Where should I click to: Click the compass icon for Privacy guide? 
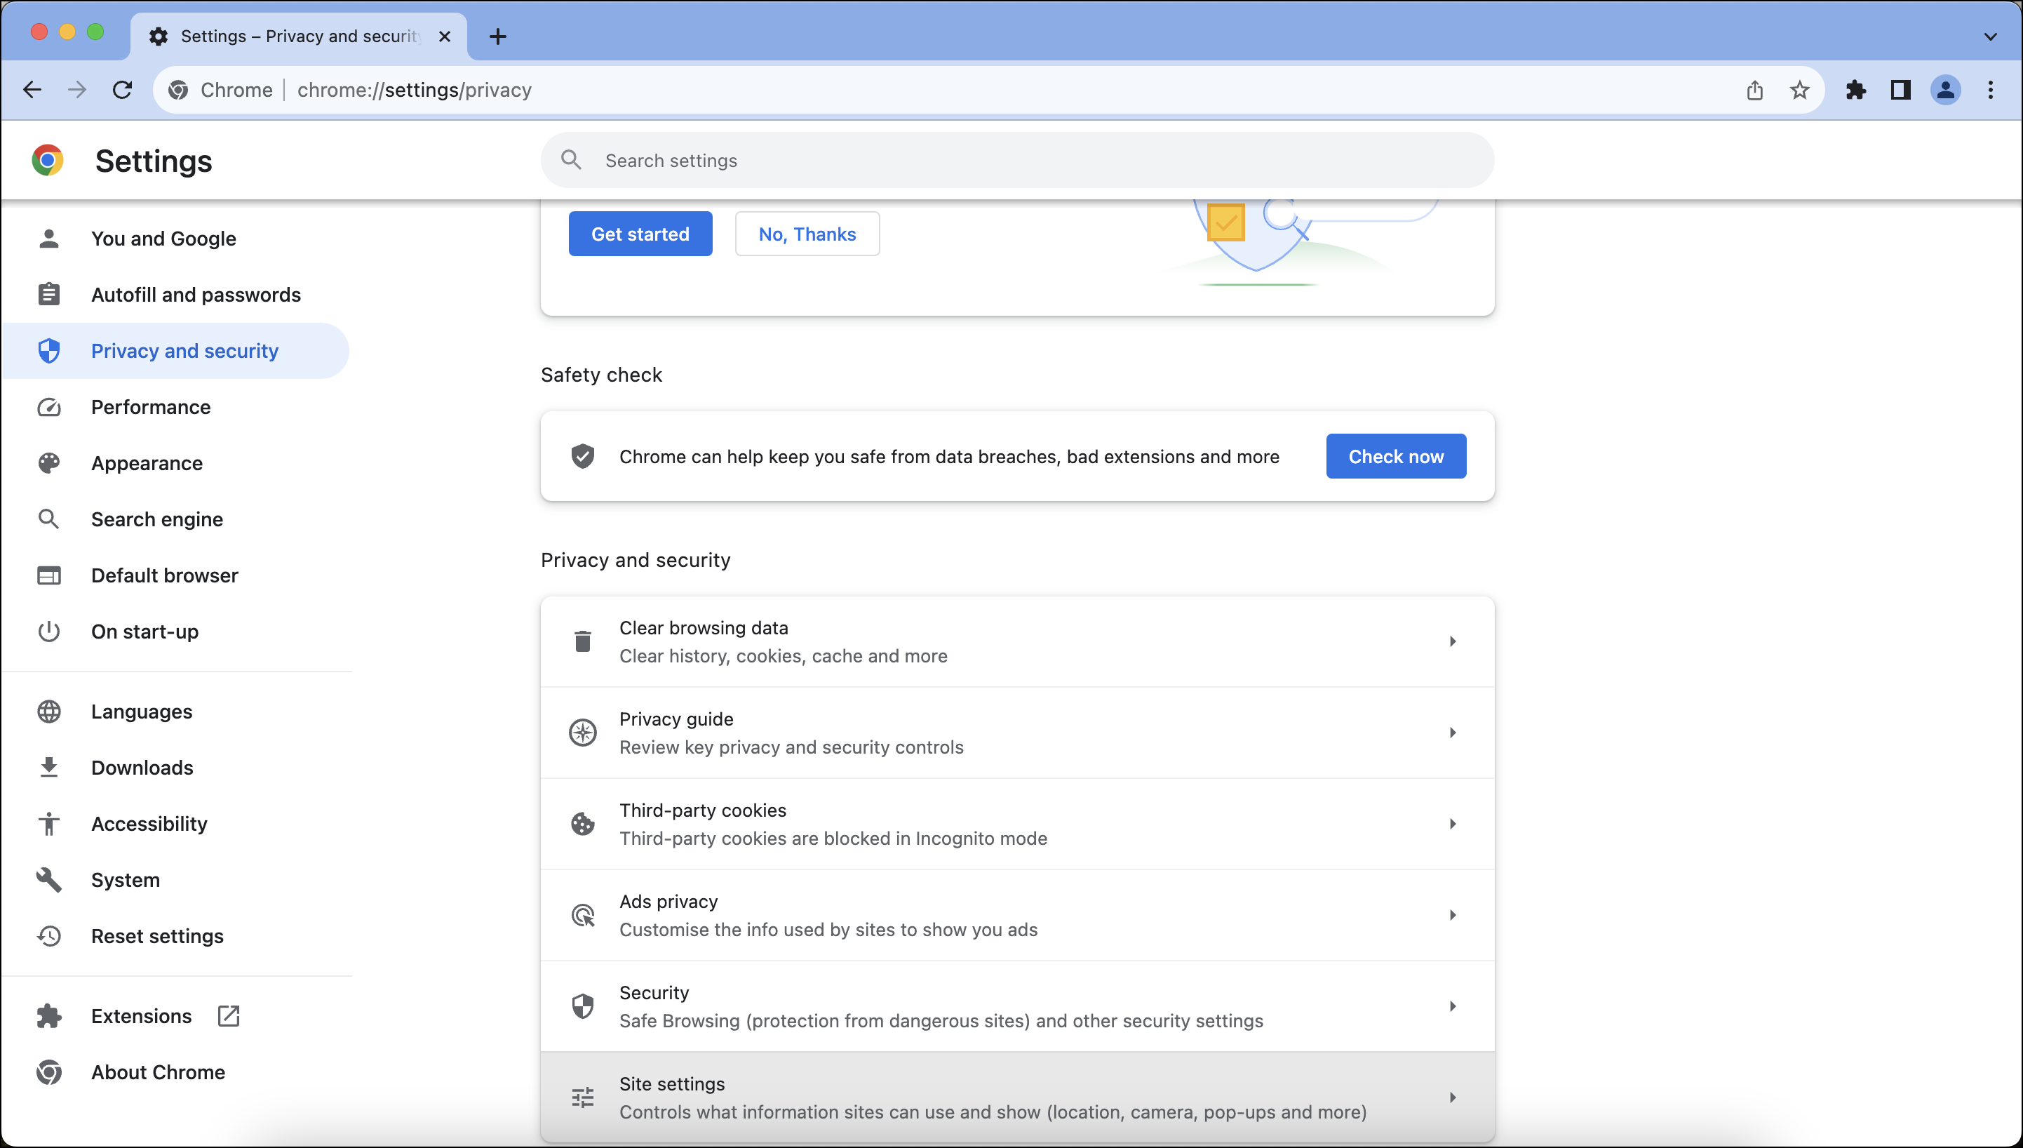(x=582, y=733)
